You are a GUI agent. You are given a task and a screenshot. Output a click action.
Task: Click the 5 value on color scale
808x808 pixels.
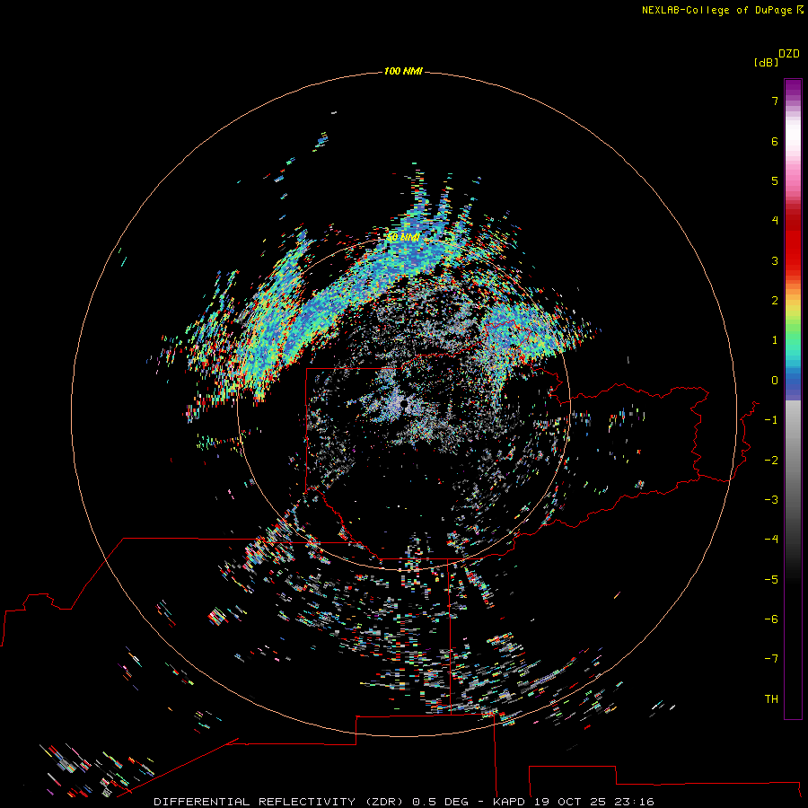(775, 180)
